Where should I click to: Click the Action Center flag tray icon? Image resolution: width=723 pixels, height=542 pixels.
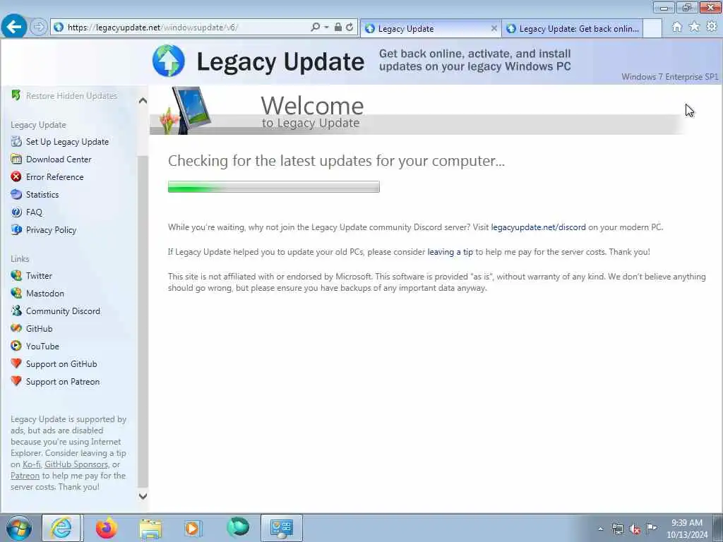tap(651, 528)
